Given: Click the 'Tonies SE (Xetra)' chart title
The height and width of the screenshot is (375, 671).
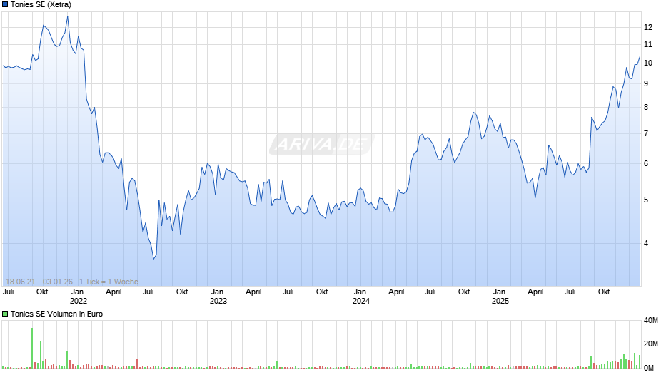Looking at the screenshot, I should click(x=41, y=5).
